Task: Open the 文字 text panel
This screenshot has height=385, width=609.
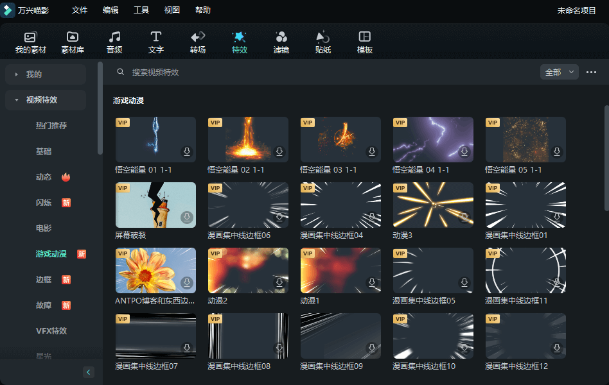Action: pos(156,42)
